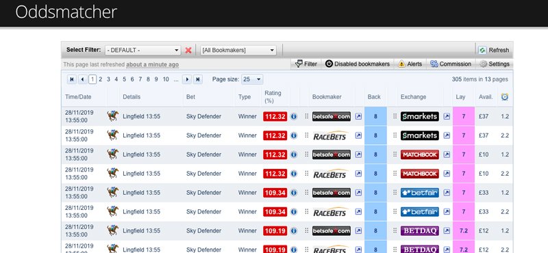The height and width of the screenshot is (253, 548).
Task: Sort by the Bookmaker column header
Action: pyautogui.click(x=327, y=97)
